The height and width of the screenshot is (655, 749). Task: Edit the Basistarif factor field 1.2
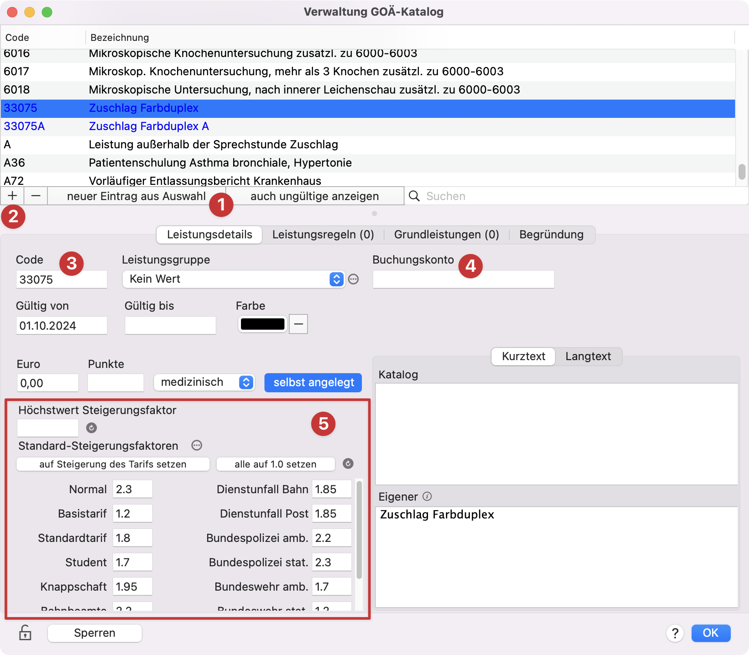tap(133, 513)
